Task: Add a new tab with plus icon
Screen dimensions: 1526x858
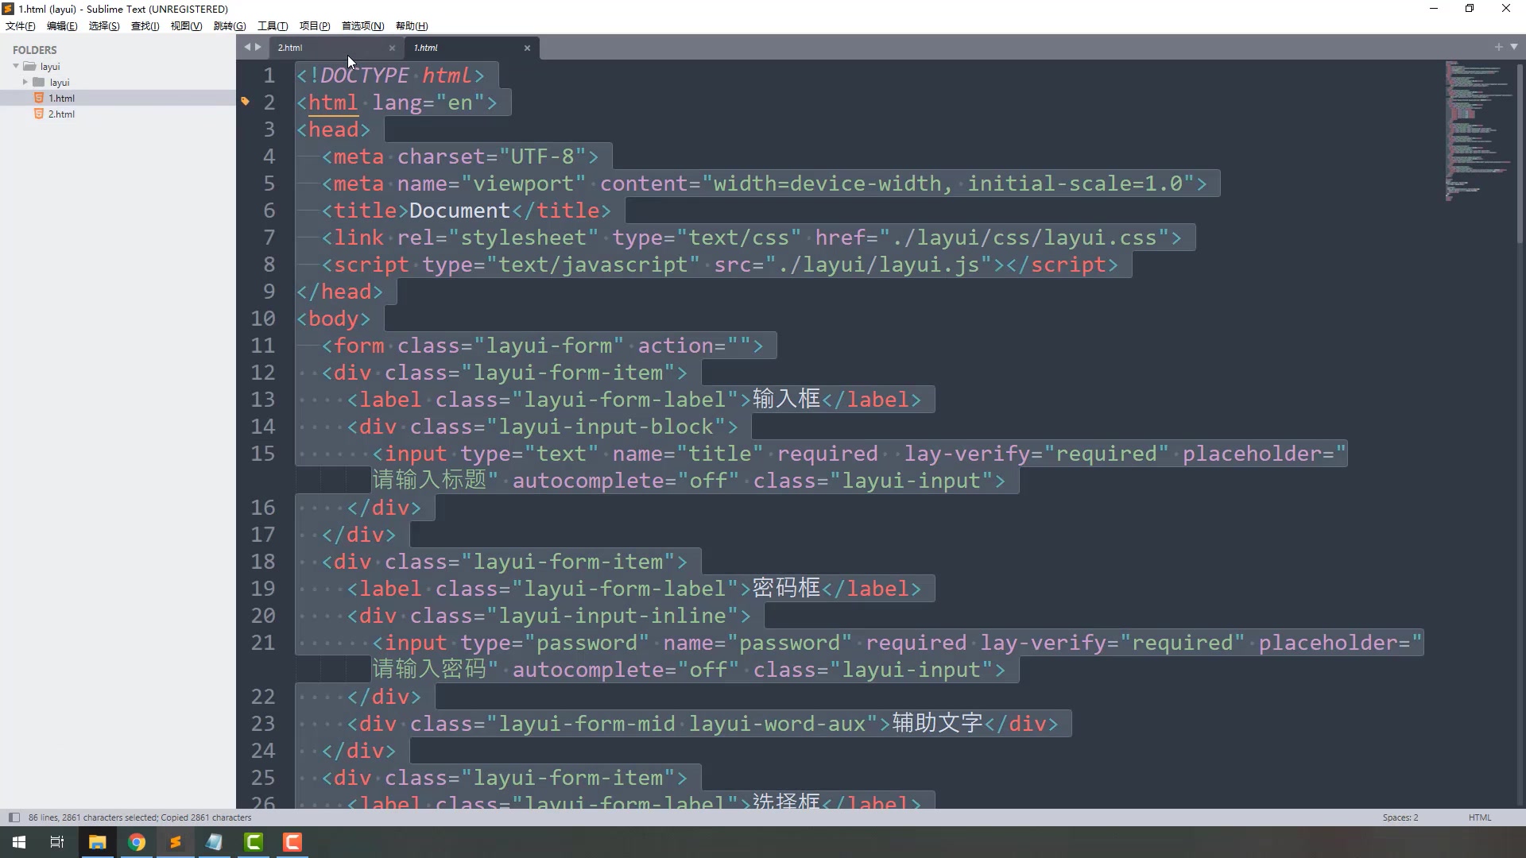Action: click(x=1498, y=47)
